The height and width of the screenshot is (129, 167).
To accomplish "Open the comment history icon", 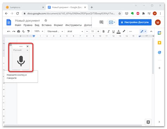I will [x=101, y=22].
